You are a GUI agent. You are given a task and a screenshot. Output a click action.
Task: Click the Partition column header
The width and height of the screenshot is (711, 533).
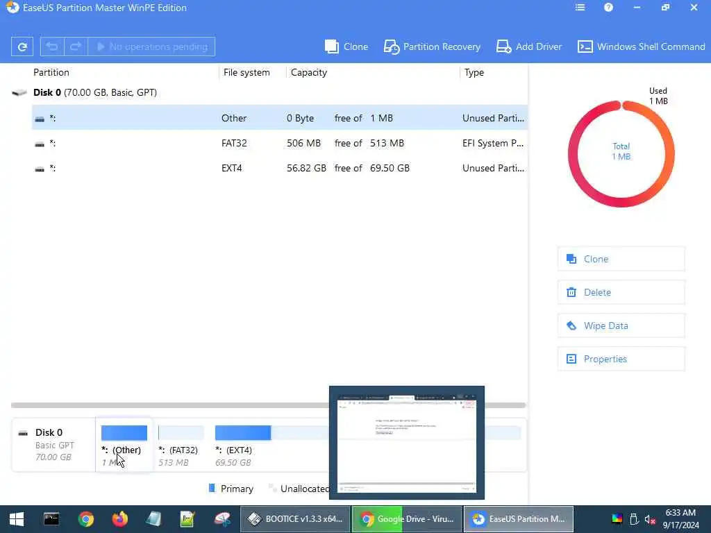tap(51, 72)
